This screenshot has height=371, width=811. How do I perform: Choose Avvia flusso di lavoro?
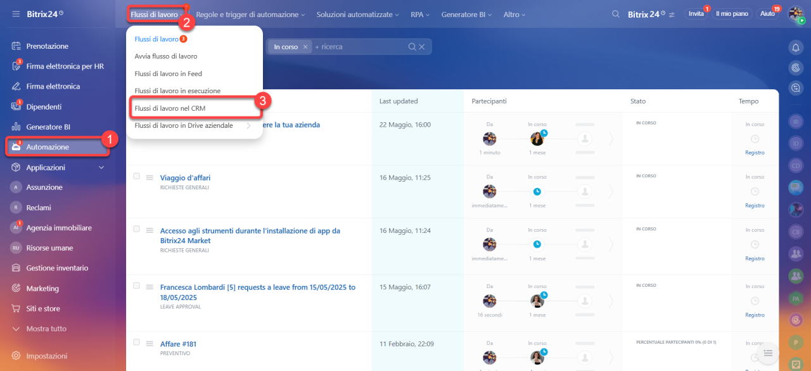click(x=166, y=56)
